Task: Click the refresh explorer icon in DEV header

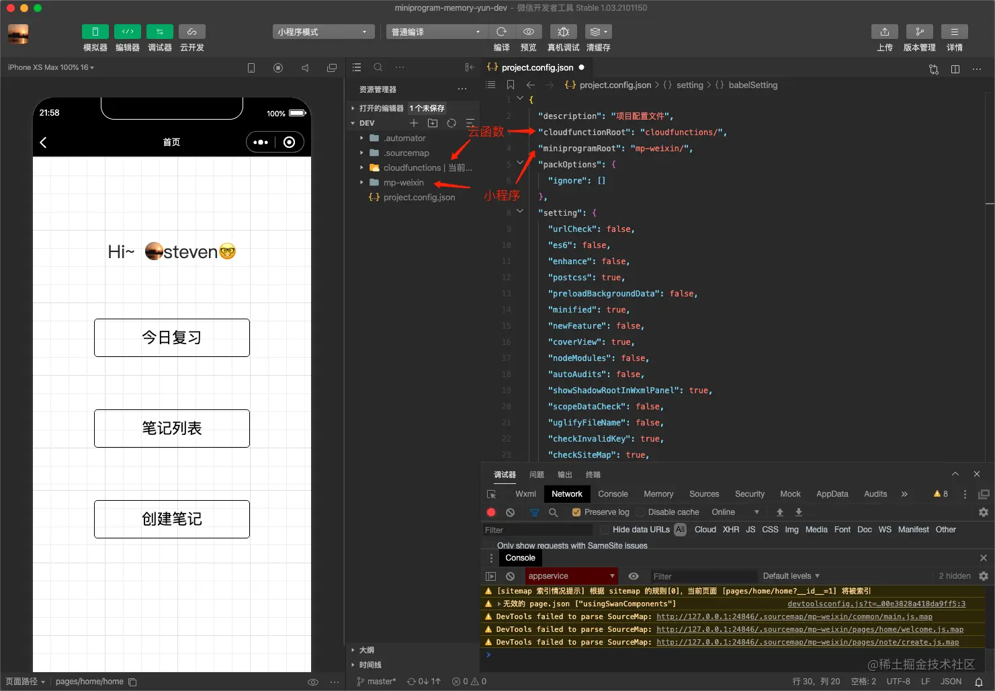Action: point(451,123)
